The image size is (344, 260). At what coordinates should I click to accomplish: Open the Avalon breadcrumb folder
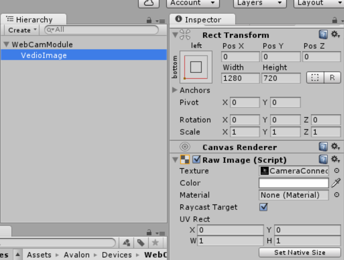[76, 255]
